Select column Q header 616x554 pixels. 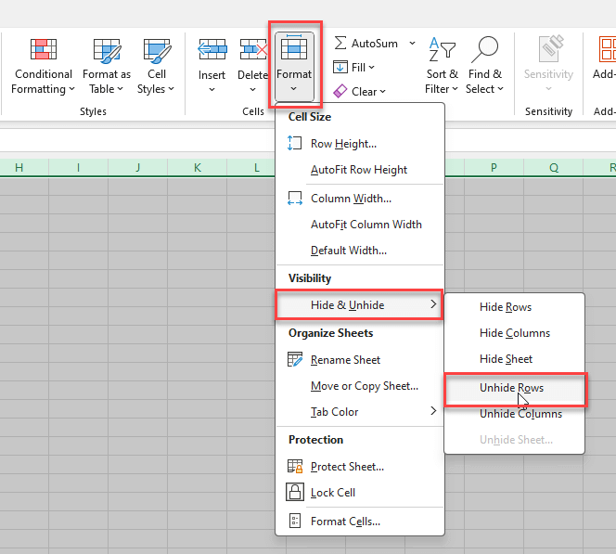click(554, 168)
